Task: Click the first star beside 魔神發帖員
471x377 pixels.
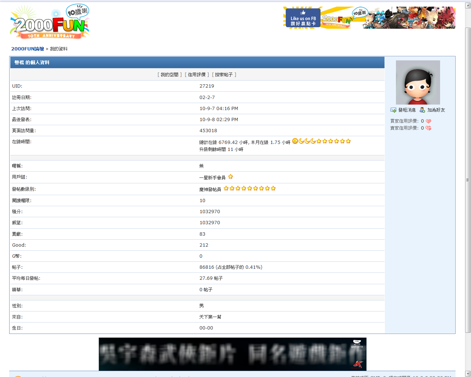Action: coord(226,188)
